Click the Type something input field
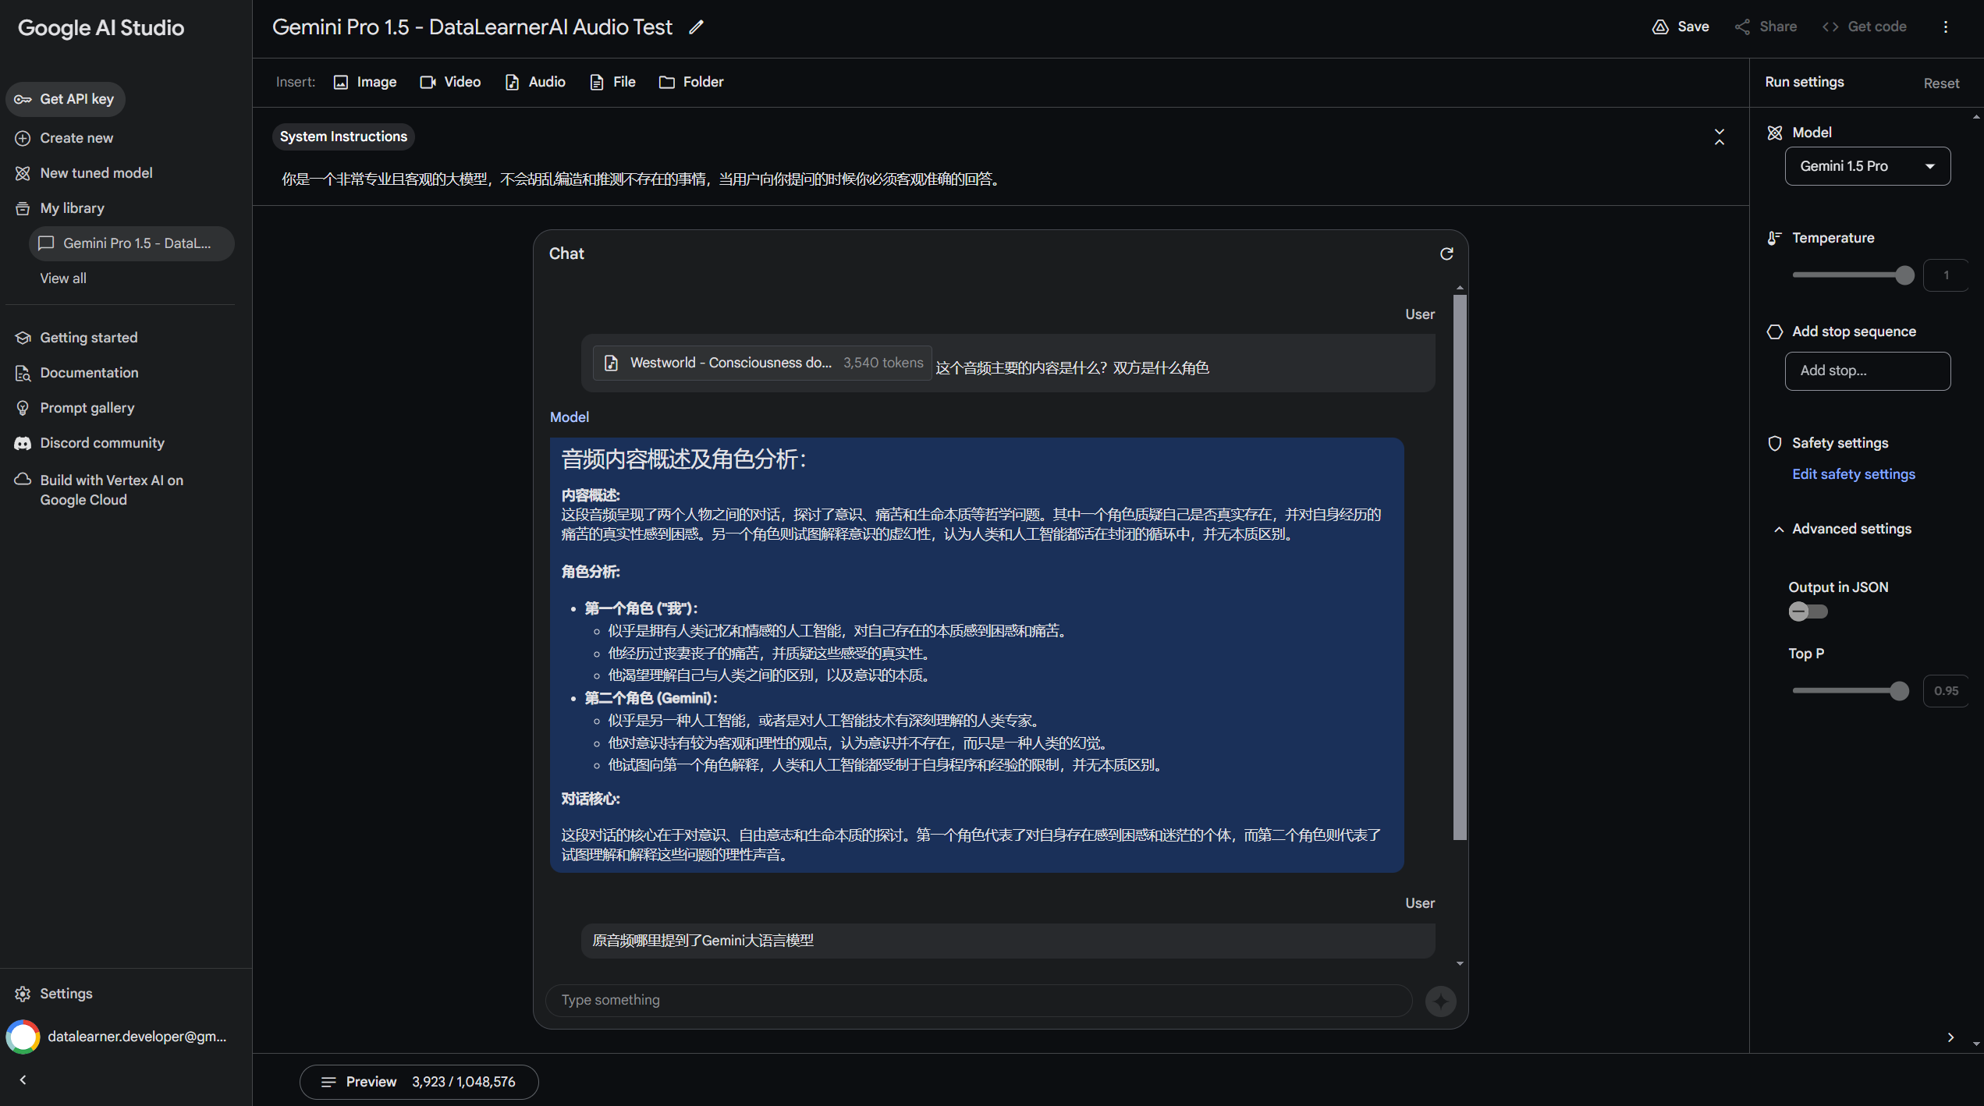The width and height of the screenshot is (1984, 1106). click(979, 1000)
